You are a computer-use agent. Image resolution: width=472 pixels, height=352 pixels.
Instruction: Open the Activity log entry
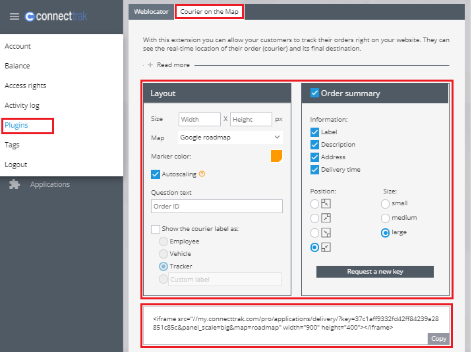click(x=22, y=105)
